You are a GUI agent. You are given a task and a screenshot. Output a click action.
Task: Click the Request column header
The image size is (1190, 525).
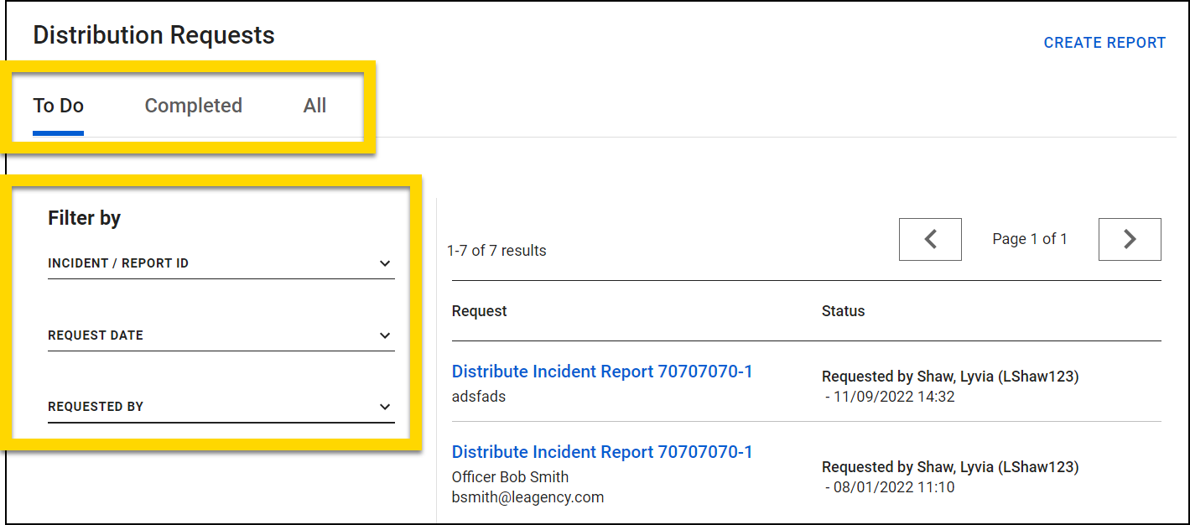coord(479,310)
